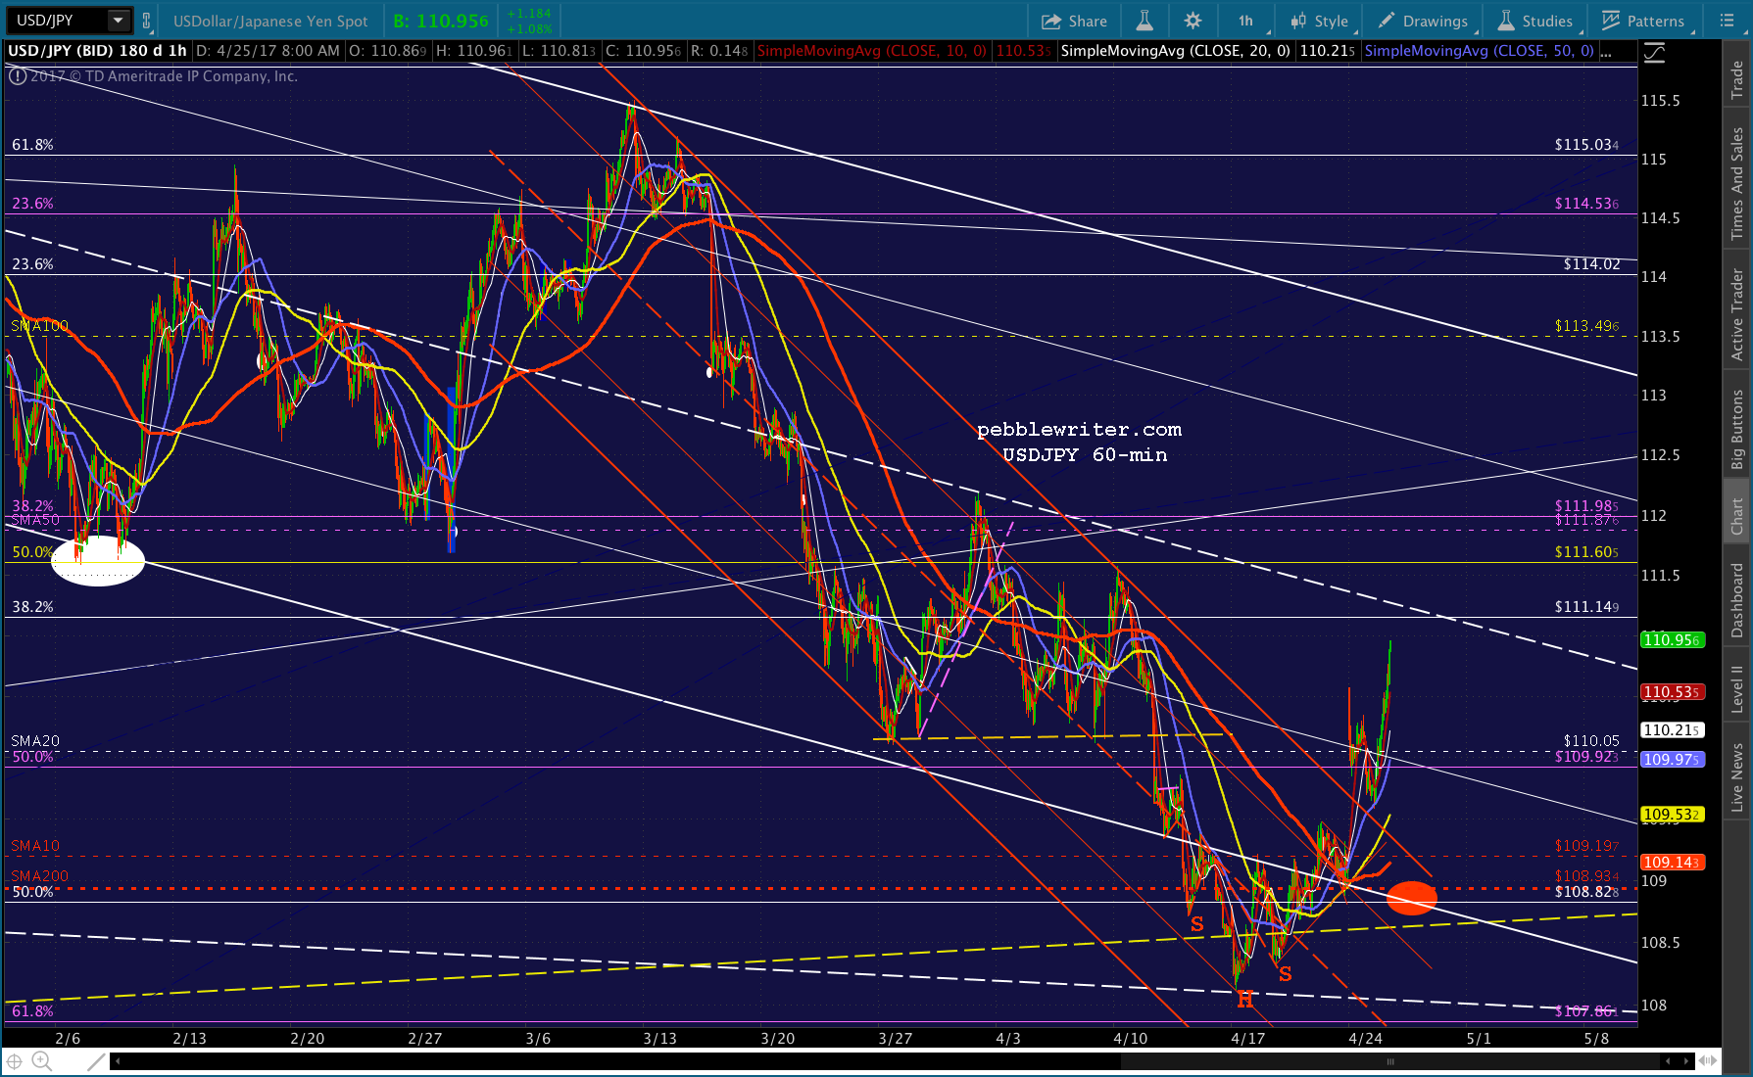Open the Level II side tab
Viewport: 1753px width, 1077px height.
[x=1737, y=688]
